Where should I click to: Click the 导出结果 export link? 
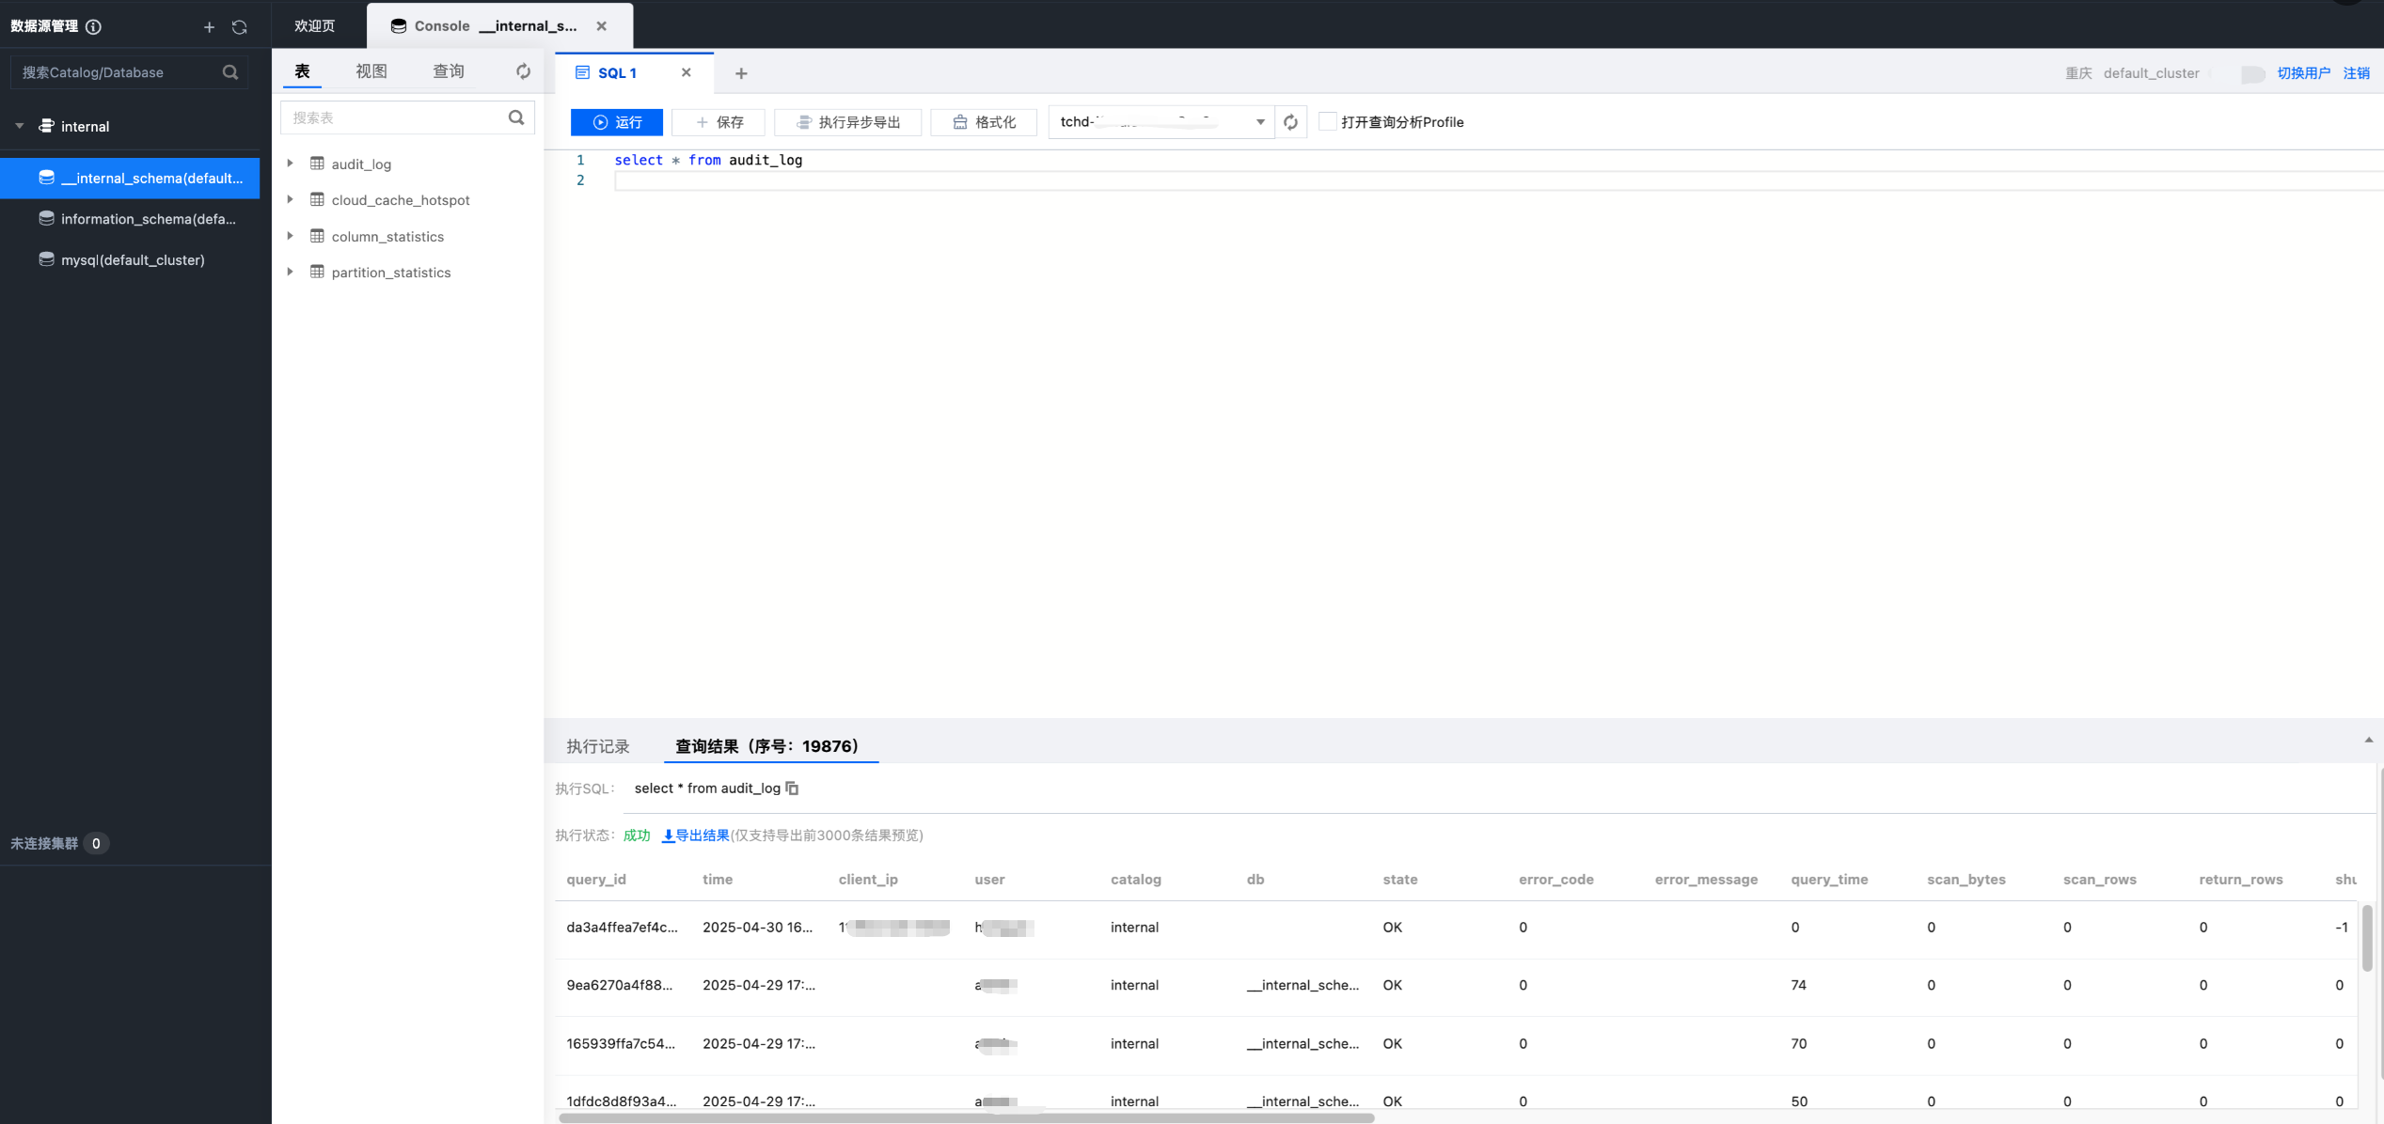pyautogui.click(x=696, y=835)
